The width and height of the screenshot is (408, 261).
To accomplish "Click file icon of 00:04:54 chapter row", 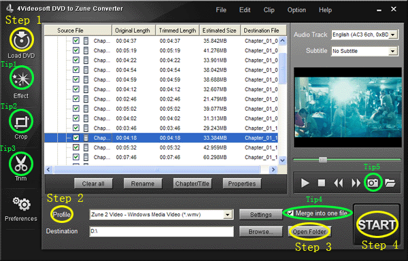I will pyautogui.click(x=86, y=70).
